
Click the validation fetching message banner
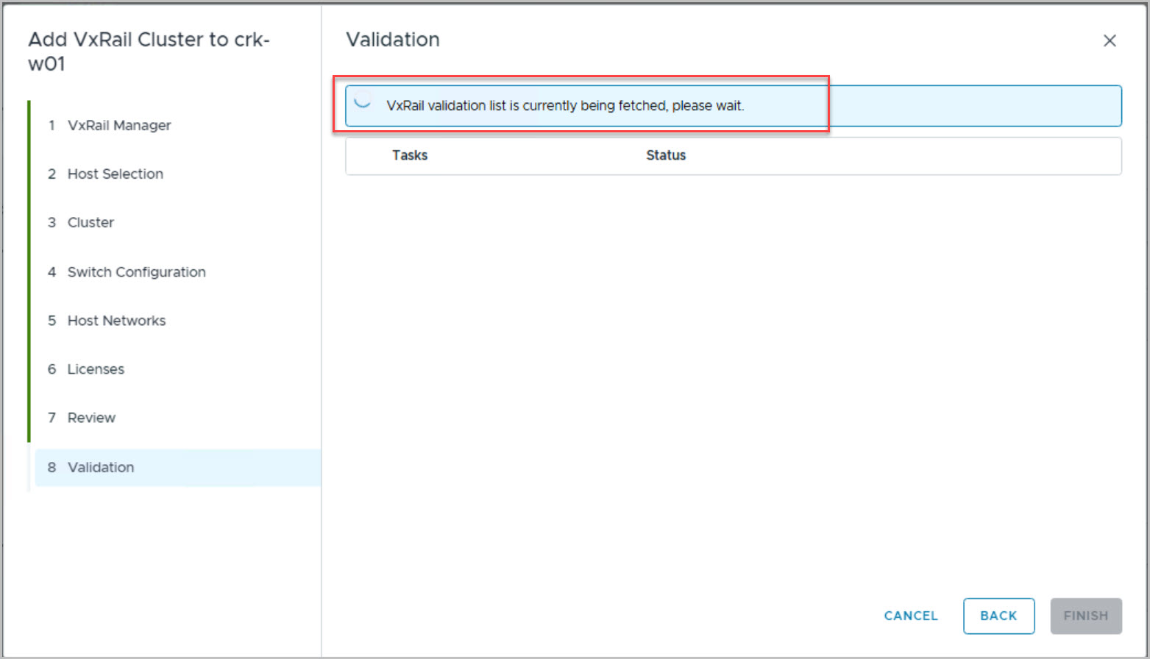click(x=565, y=106)
